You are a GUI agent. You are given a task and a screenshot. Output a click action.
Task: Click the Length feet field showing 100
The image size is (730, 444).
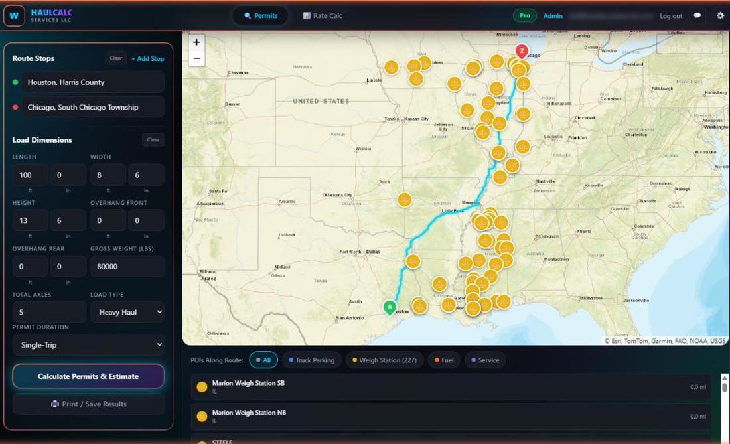(x=31, y=175)
